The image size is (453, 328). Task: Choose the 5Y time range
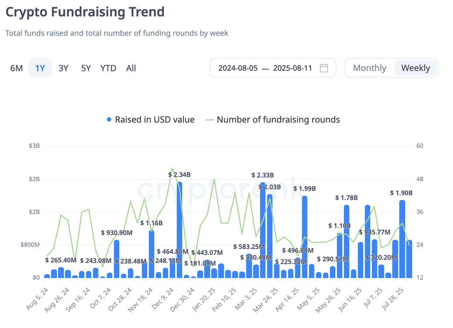[86, 68]
